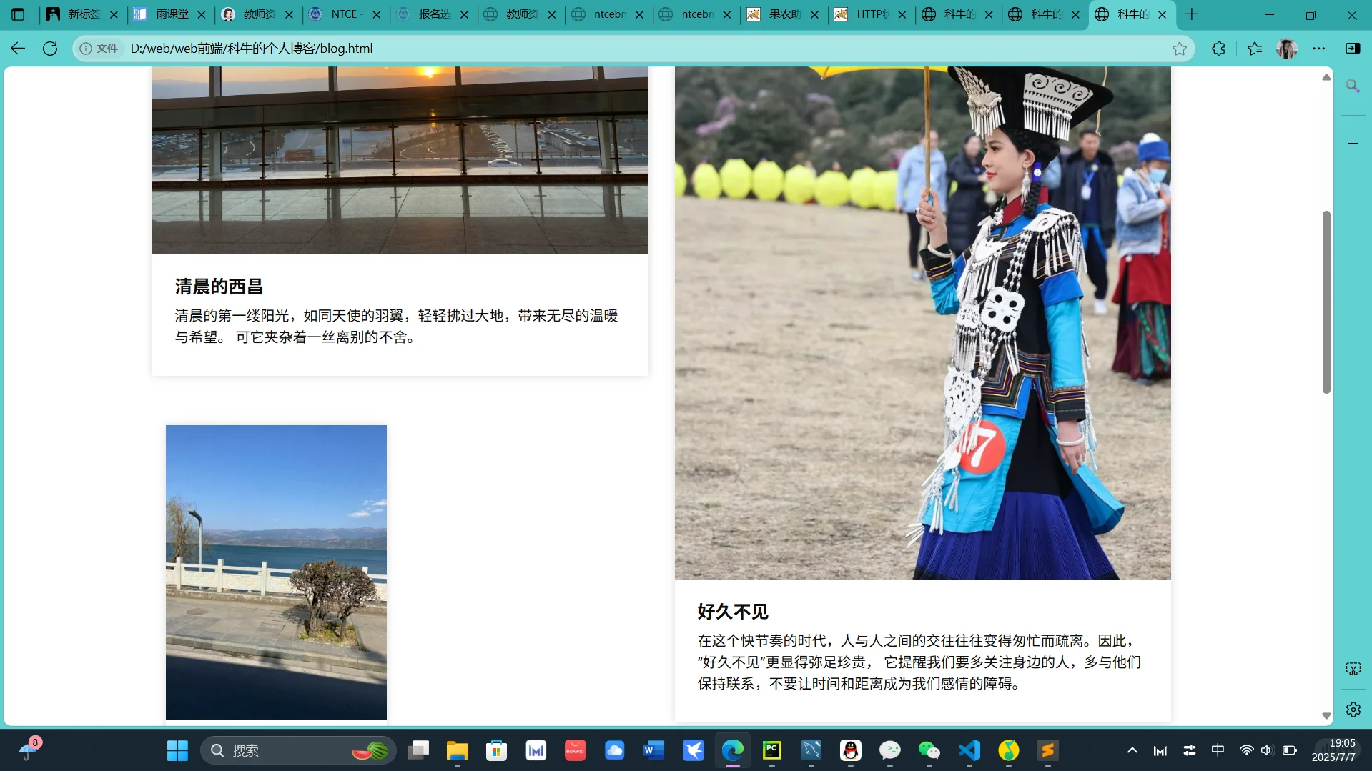Open Sublime Text from the taskbar
This screenshot has height=771, width=1372.
pos(1047,750)
